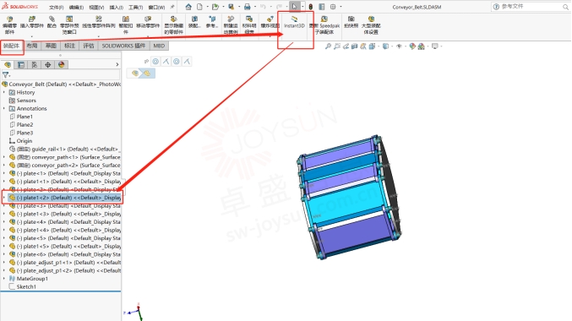Expand the History tree node
This screenshot has height=321, width=572.
(4, 92)
